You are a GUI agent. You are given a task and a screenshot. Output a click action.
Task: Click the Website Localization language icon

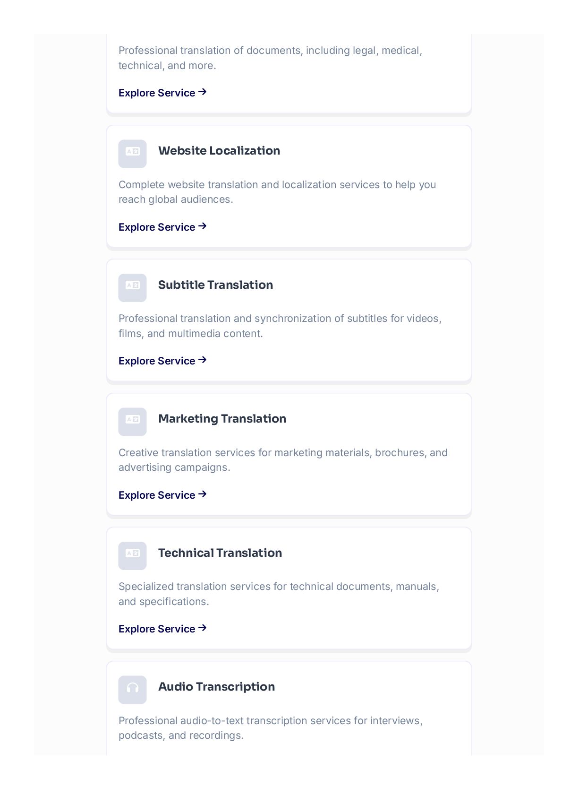click(132, 154)
